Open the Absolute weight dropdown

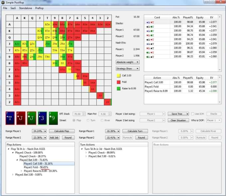point(127,62)
